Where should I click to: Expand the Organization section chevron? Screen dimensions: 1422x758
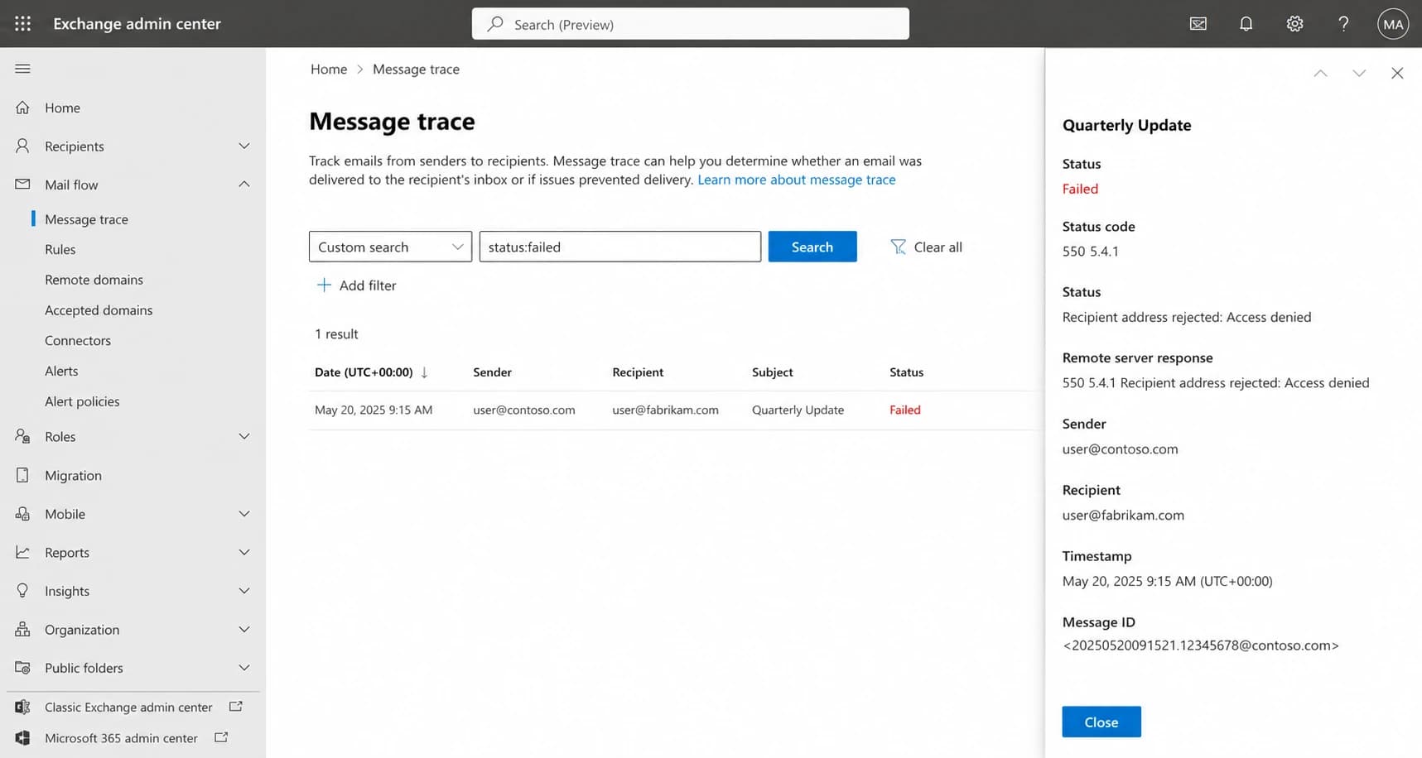click(x=244, y=629)
